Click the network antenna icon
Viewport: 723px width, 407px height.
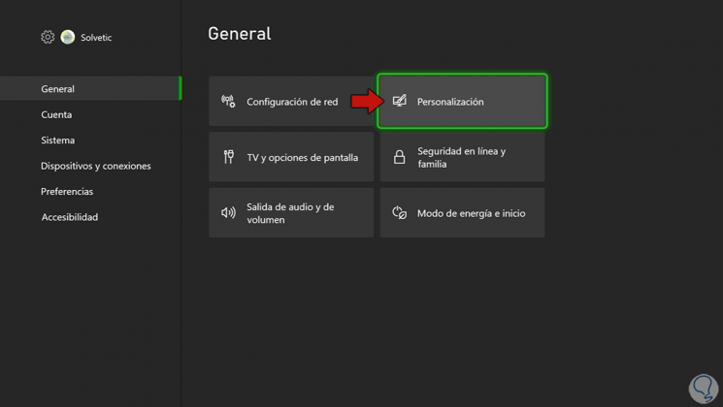(229, 101)
